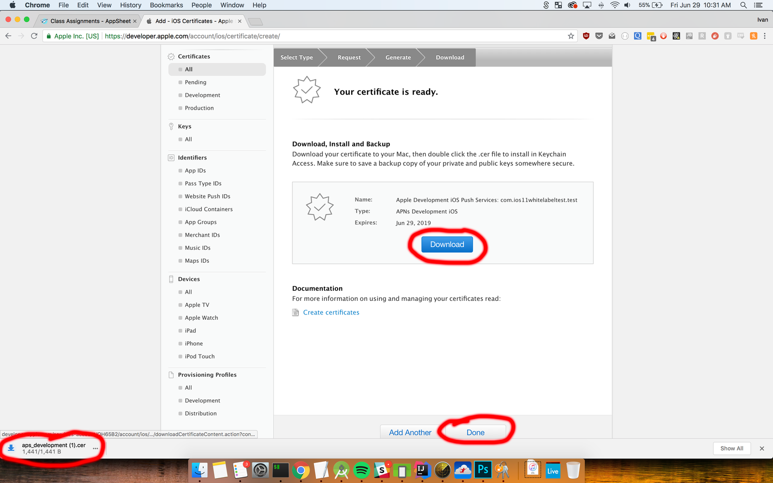Open Apple TV devices

(197, 305)
